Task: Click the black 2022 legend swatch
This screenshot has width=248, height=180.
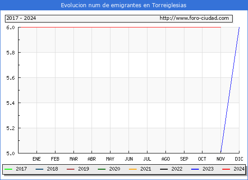Action: (164, 169)
